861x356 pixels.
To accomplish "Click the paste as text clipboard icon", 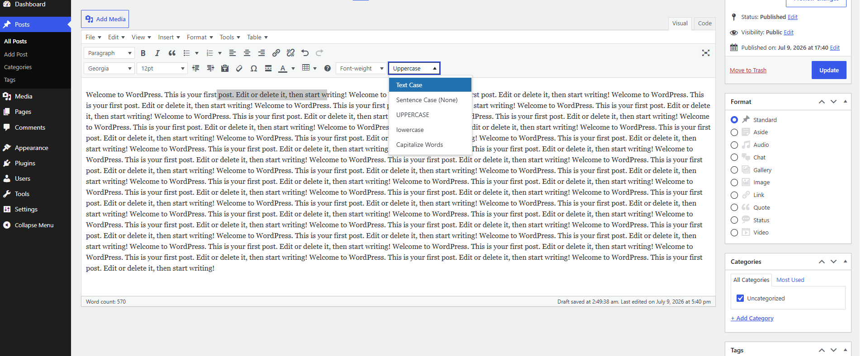I will coord(225,68).
